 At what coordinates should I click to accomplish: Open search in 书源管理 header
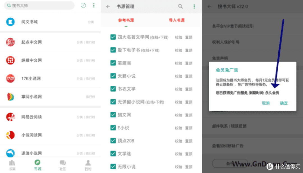point(180,6)
